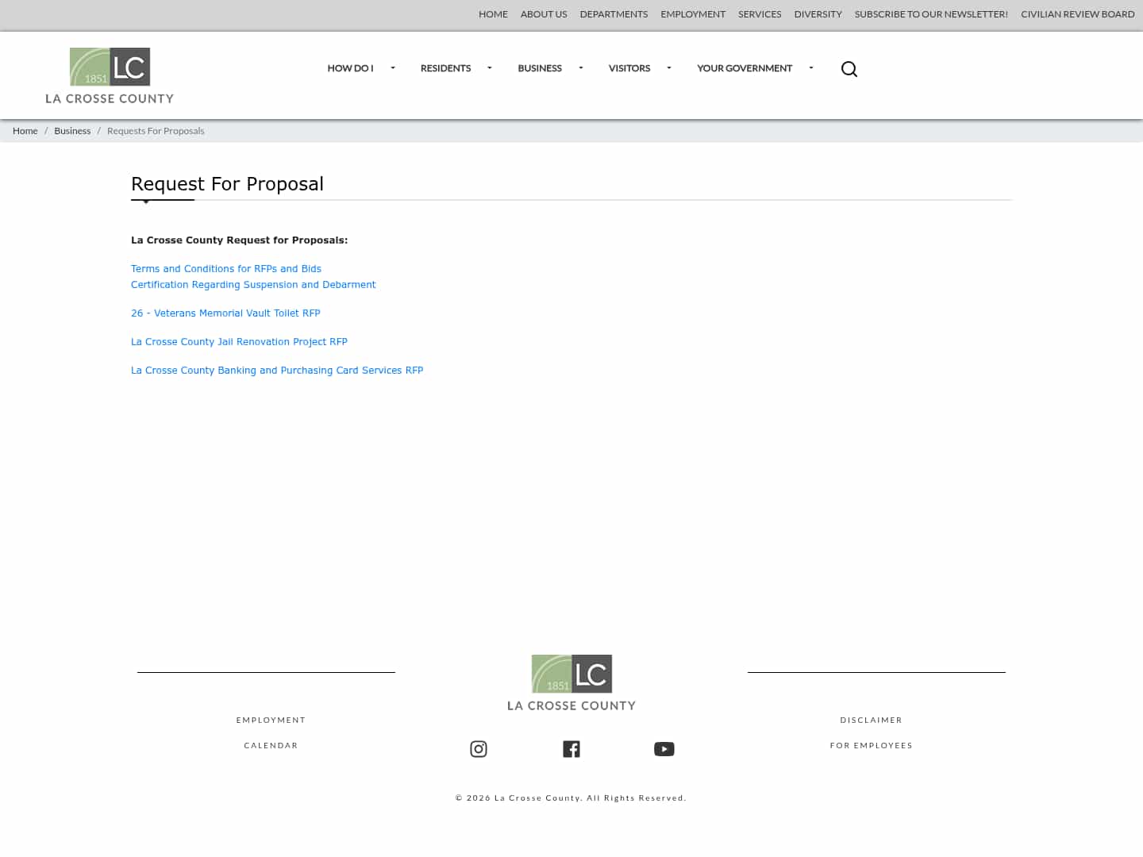The width and height of the screenshot is (1143, 857).
Task: Open the Instagram icon in the footer
Action: coord(478,748)
